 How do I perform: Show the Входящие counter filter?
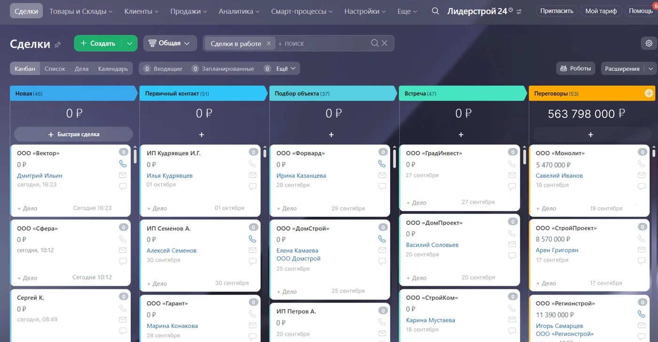pyautogui.click(x=163, y=69)
